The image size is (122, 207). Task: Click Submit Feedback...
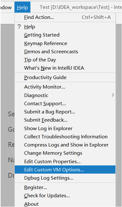65,120
